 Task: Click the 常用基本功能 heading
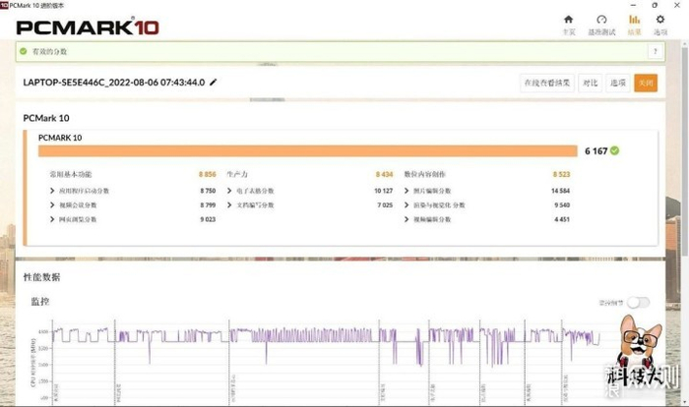(71, 174)
